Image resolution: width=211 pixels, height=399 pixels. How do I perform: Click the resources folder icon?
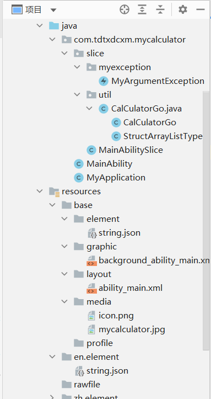click(55, 191)
